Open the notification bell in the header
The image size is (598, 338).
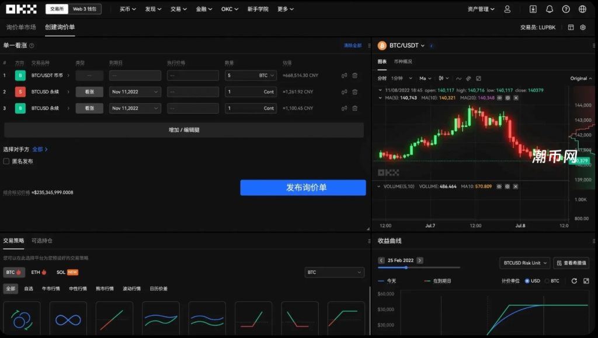coord(550,9)
